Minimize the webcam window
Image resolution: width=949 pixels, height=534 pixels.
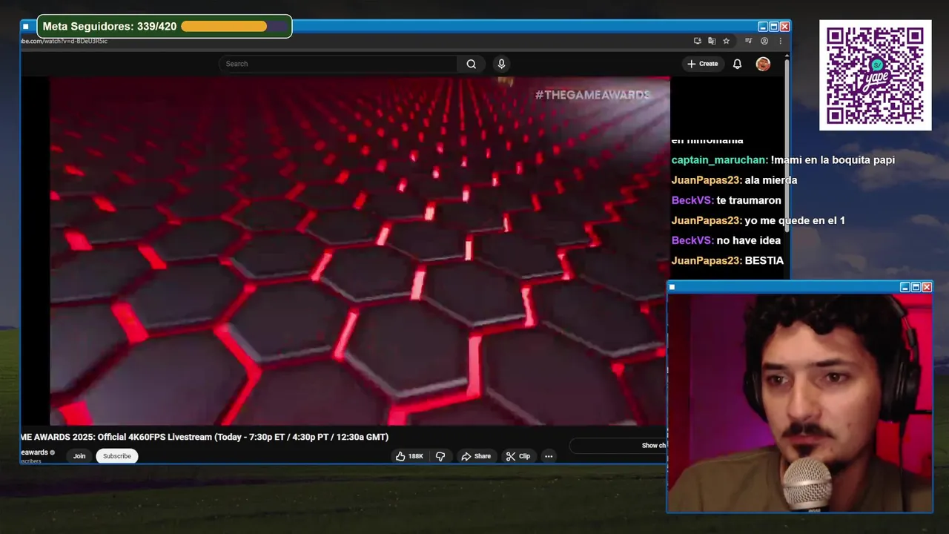tap(905, 287)
